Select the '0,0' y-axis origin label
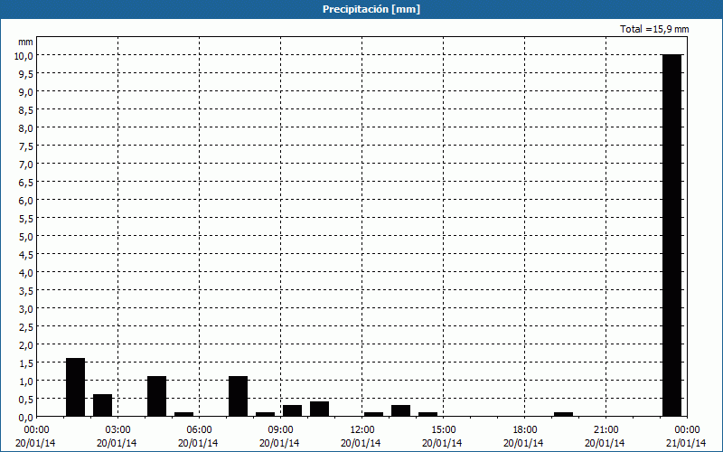This screenshot has width=723, height=452. (x=26, y=417)
